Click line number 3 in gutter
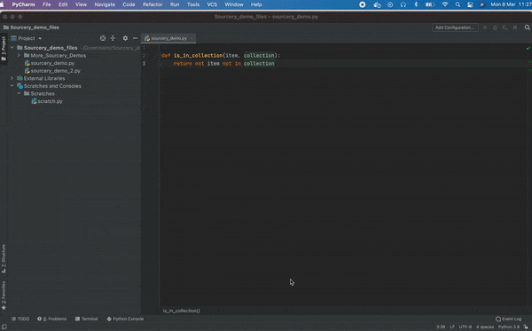Viewport: 532px width, 331px height. [144, 64]
